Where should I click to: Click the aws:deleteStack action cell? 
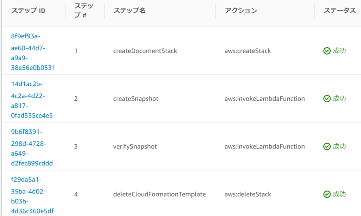coord(248,194)
